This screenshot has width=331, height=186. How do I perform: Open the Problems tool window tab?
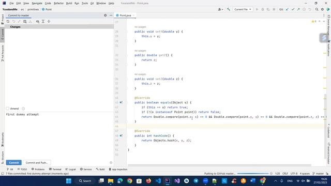[x=38, y=169]
